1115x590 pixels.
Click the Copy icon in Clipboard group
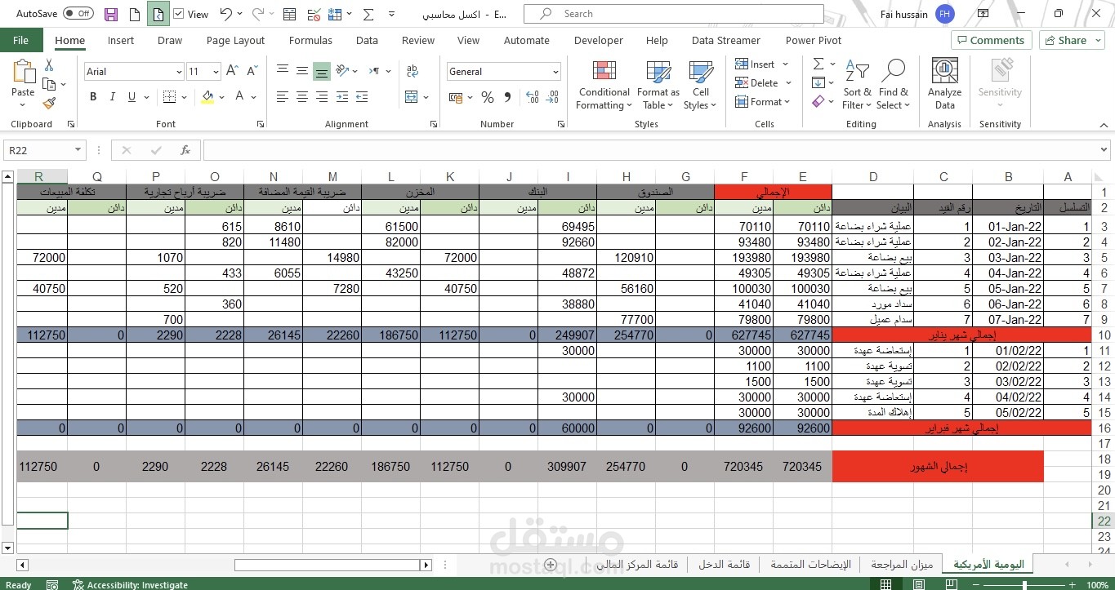pyautogui.click(x=49, y=84)
